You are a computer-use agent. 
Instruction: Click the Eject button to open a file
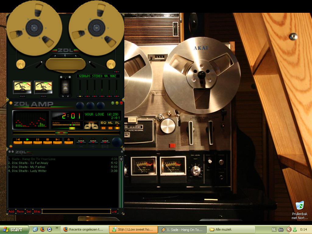click(69, 141)
